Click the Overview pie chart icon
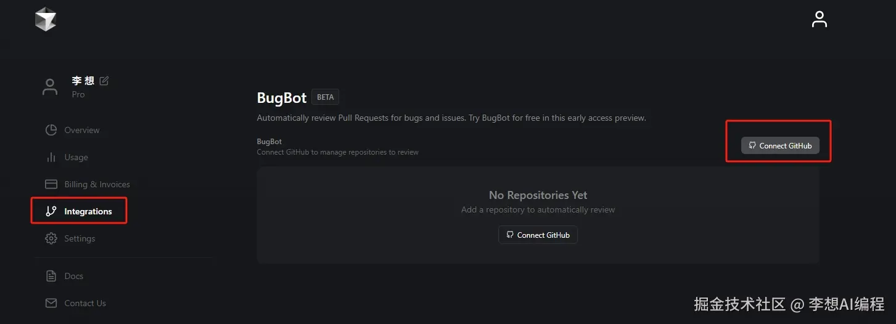This screenshot has height=324, width=896. (x=51, y=130)
